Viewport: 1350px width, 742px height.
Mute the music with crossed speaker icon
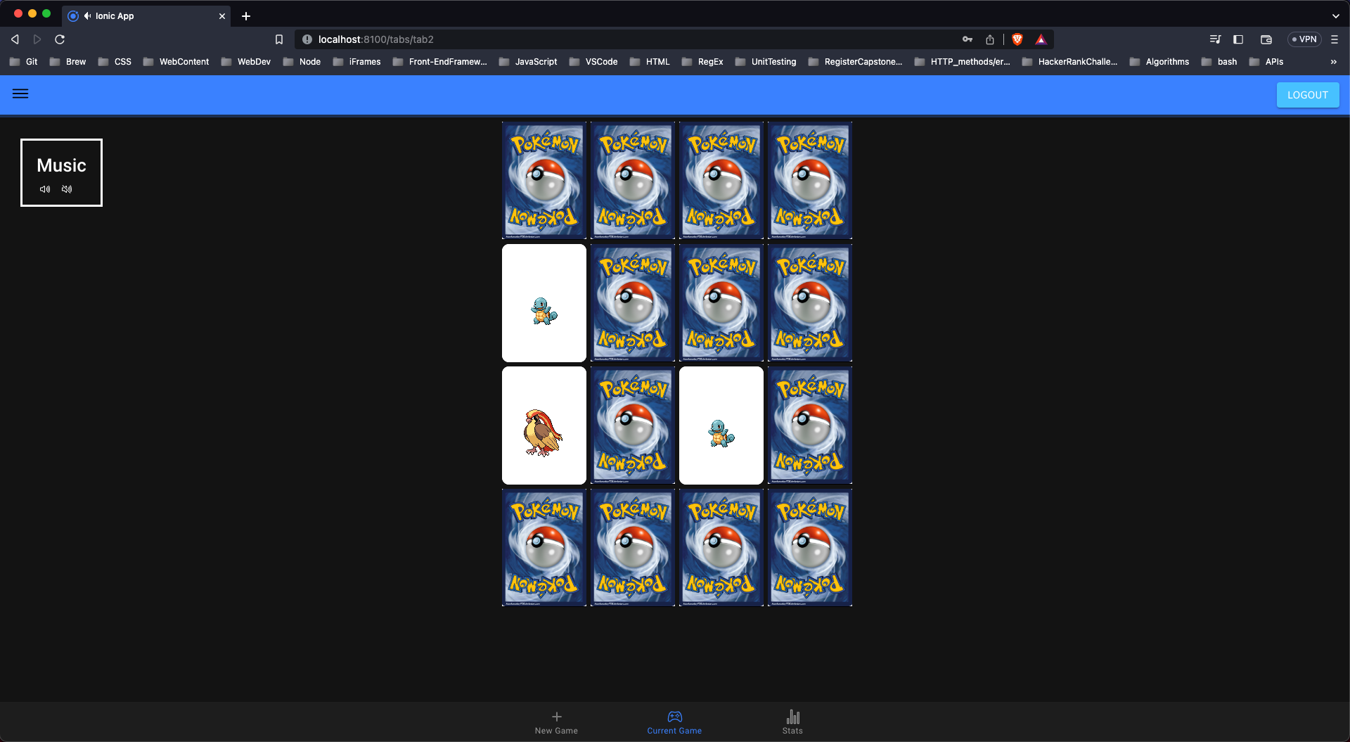[x=67, y=189]
